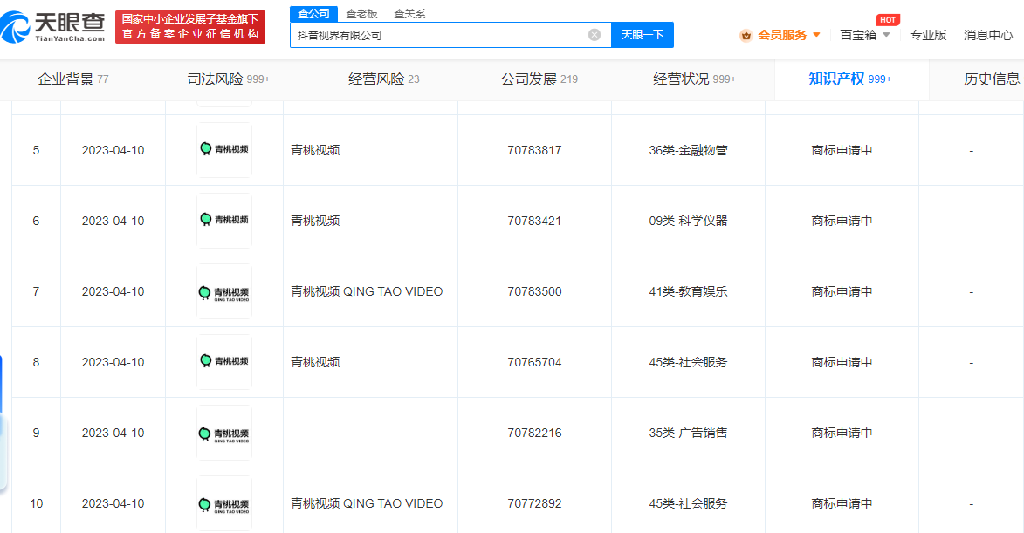Click the 36类-金融物管 category cell
Image resolution: width=1024 pixels, height=533 pixels.
click(x=688, y=150)
